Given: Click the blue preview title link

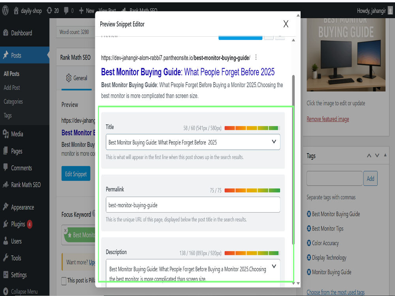Looking at the screenshot, I should pos(188,72).
